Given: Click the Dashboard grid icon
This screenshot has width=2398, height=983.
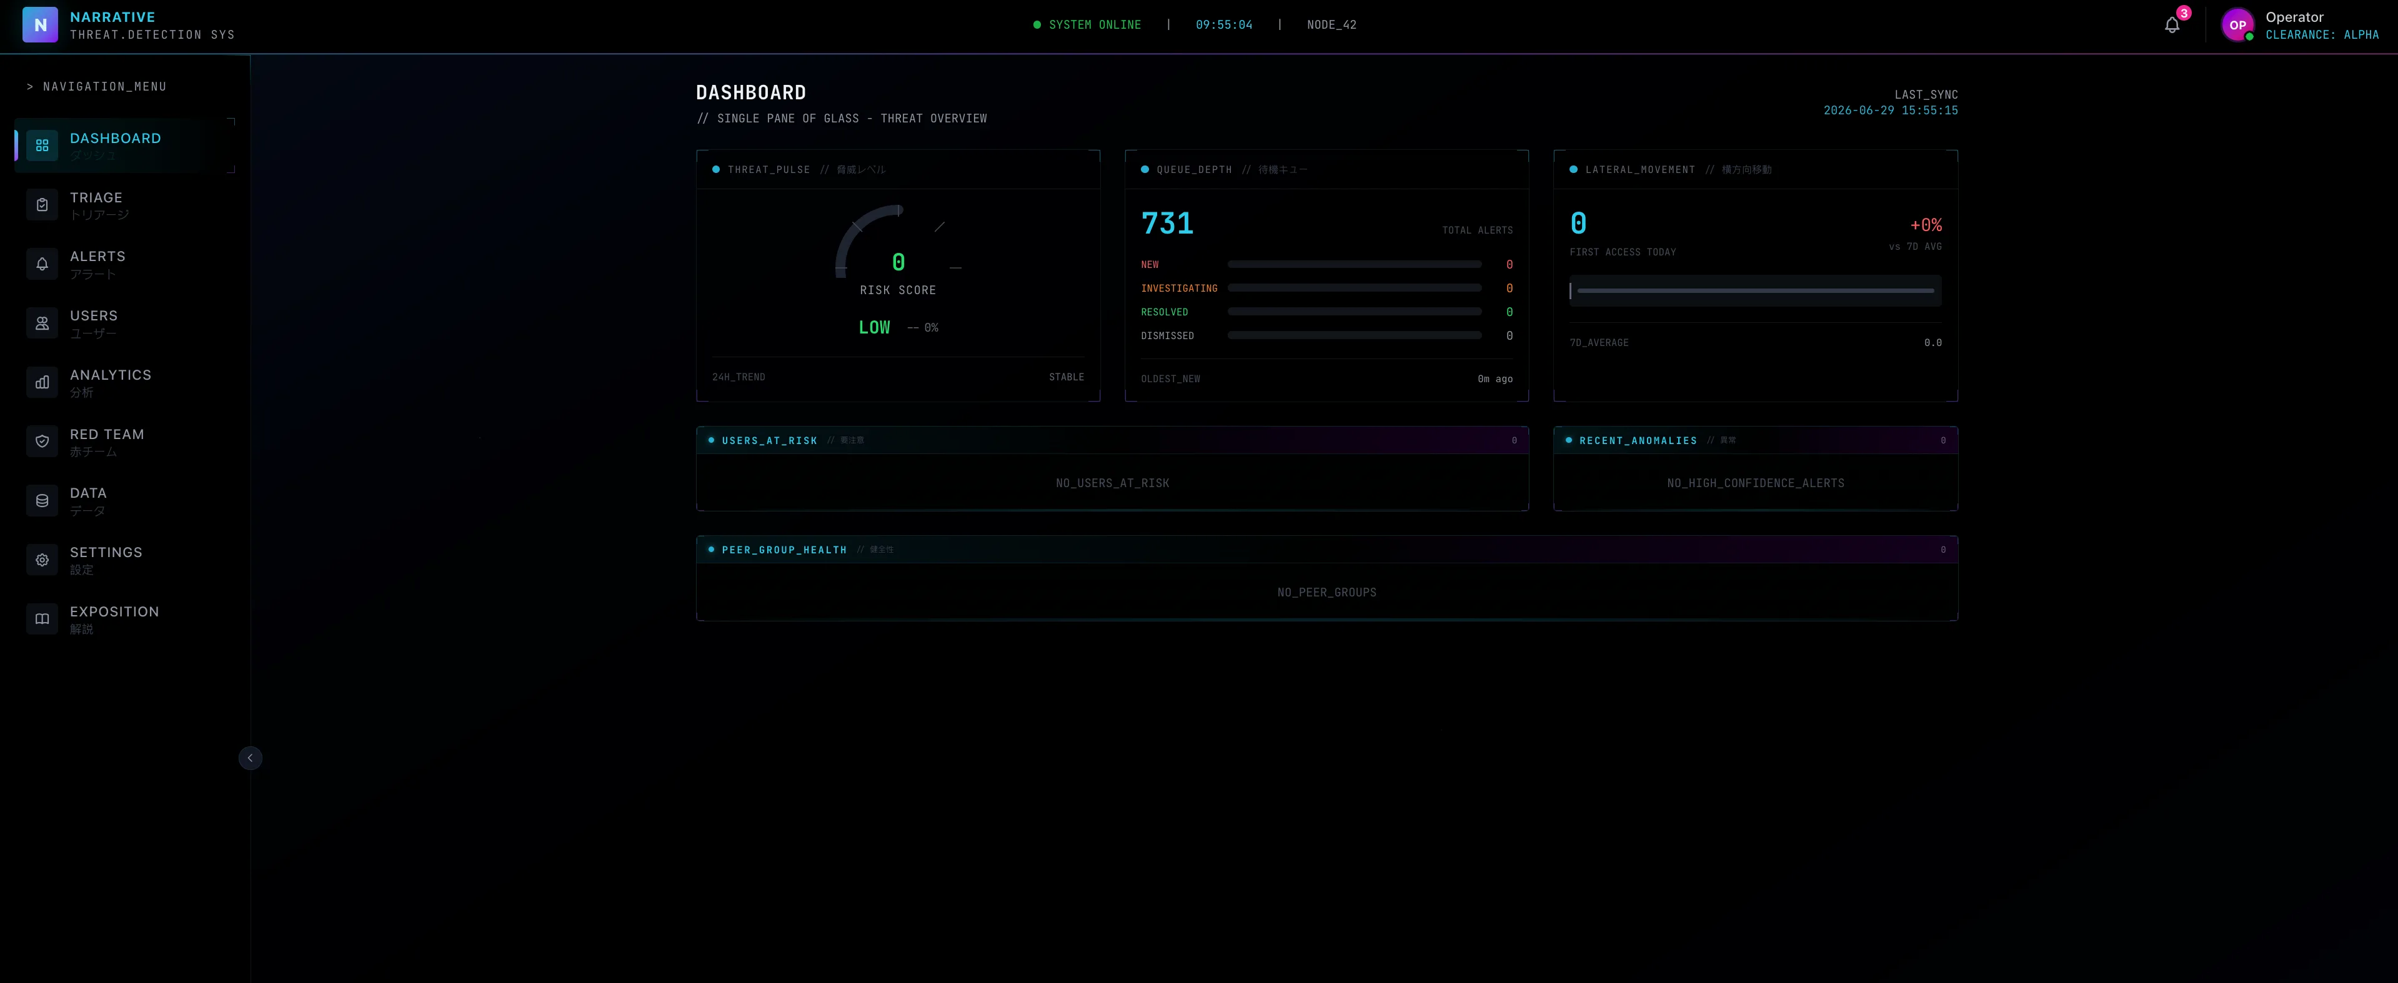Looking at the screenshot, I should (x=42, y=146).
